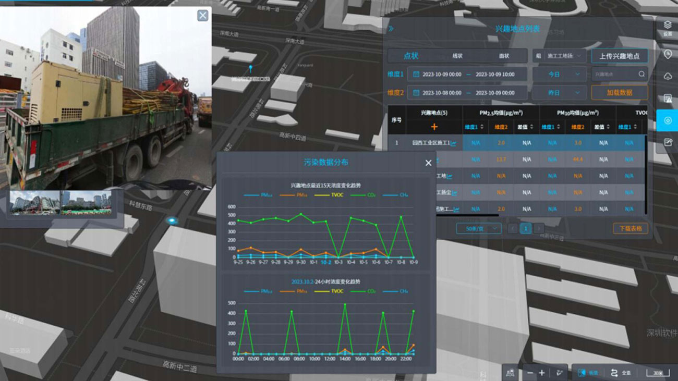
Task: Click the 上传兴趣地点 button
Action: pyautogui.click(x=619, y=56)
